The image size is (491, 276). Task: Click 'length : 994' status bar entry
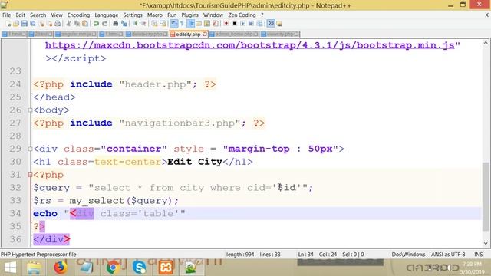click(x=240, y=255)
